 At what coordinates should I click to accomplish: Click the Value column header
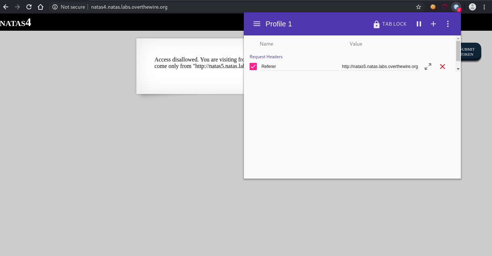point(356,44)
